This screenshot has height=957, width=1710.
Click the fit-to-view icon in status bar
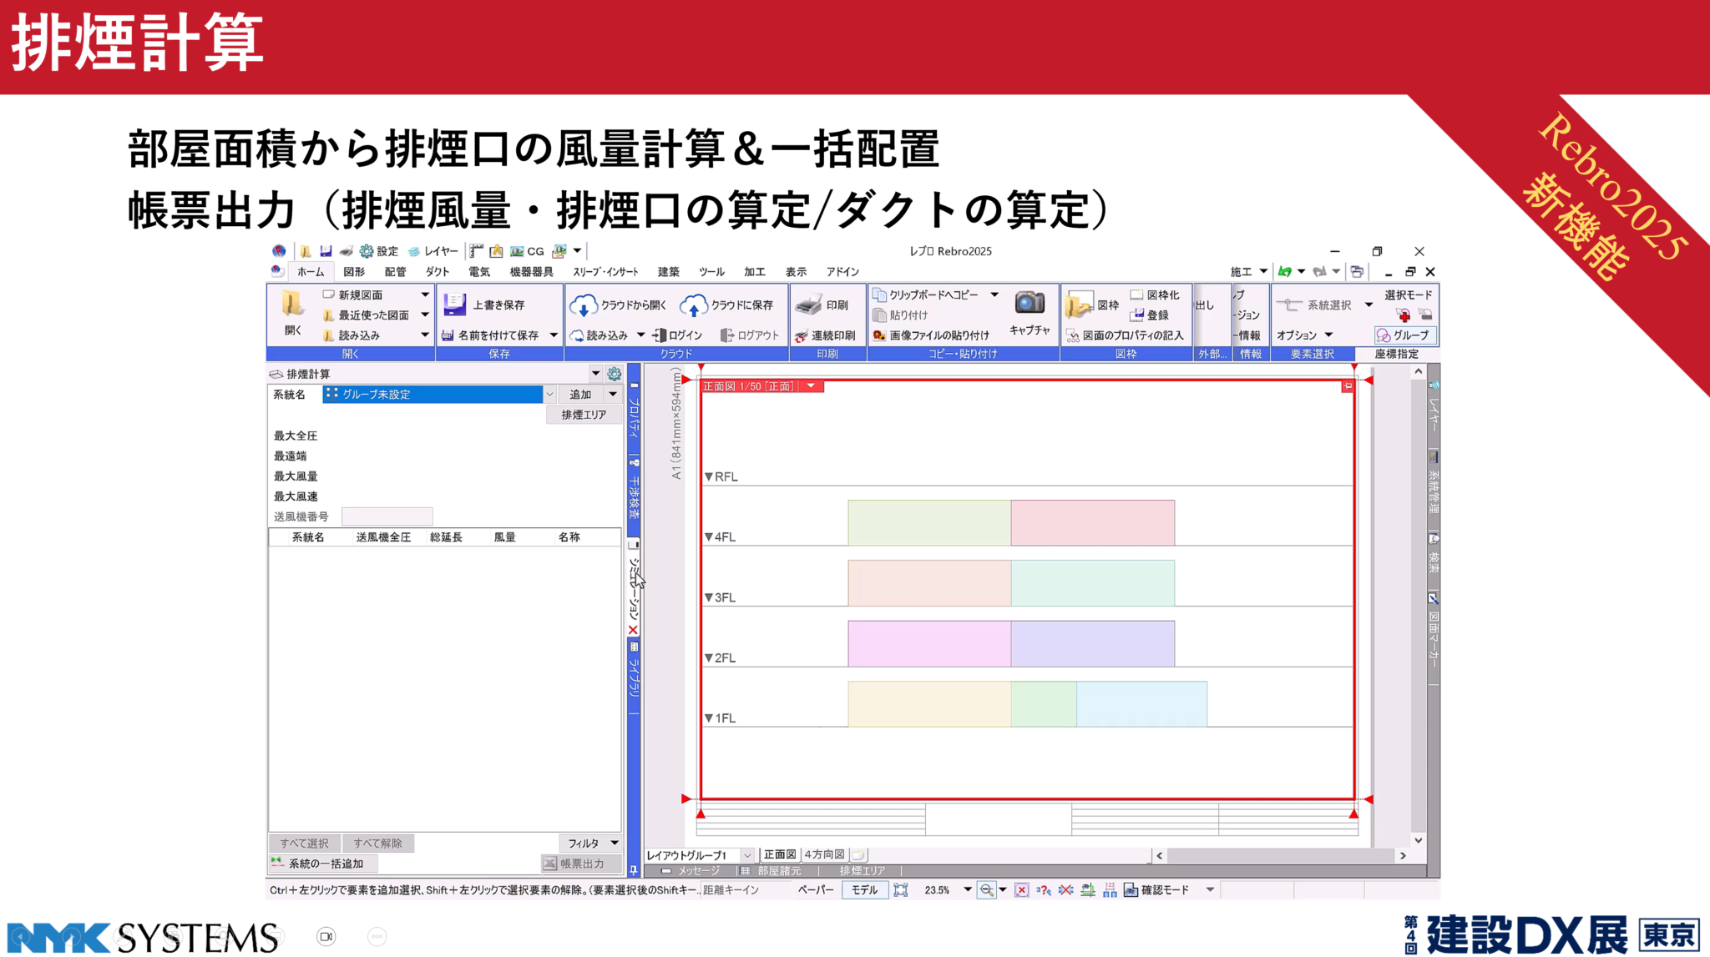(x=900, y=890)
